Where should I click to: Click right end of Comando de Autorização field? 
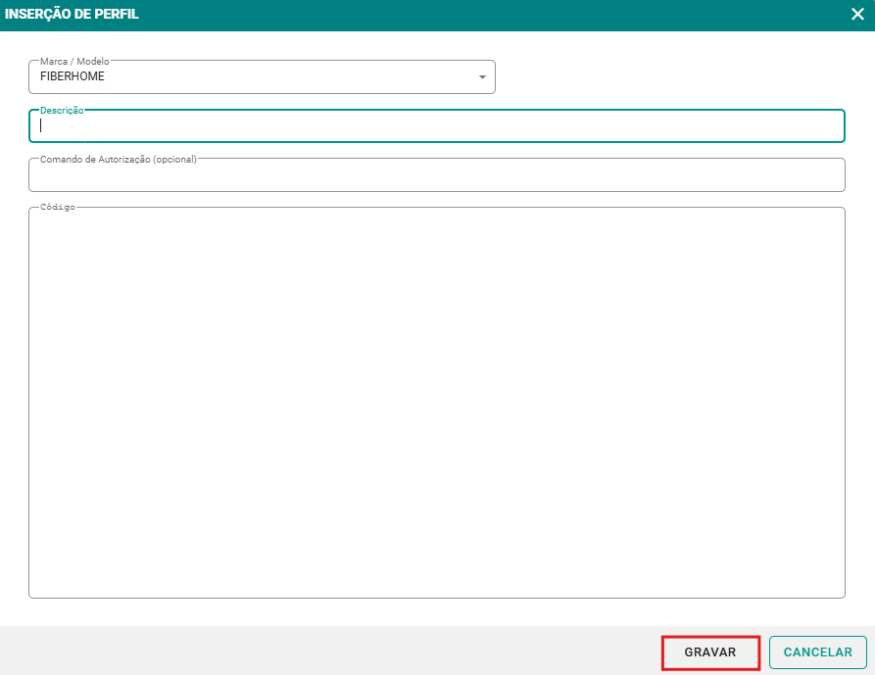click(x=823, y=176)
